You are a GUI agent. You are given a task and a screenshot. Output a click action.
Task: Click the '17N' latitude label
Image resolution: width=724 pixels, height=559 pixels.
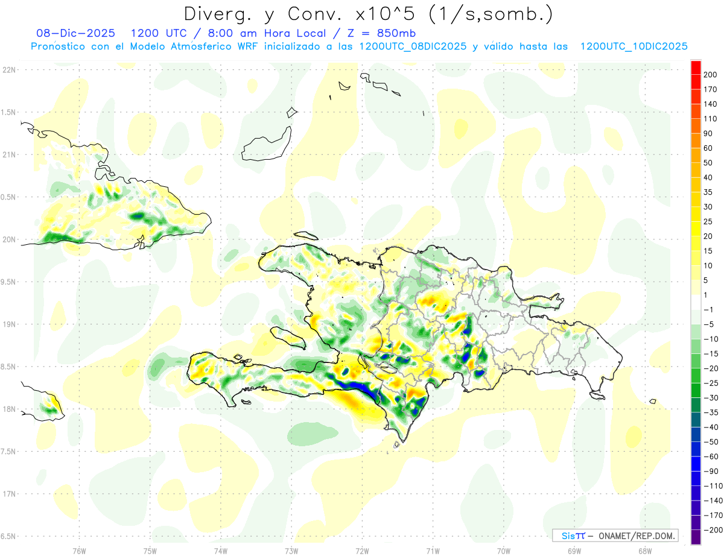pos(9,494)
